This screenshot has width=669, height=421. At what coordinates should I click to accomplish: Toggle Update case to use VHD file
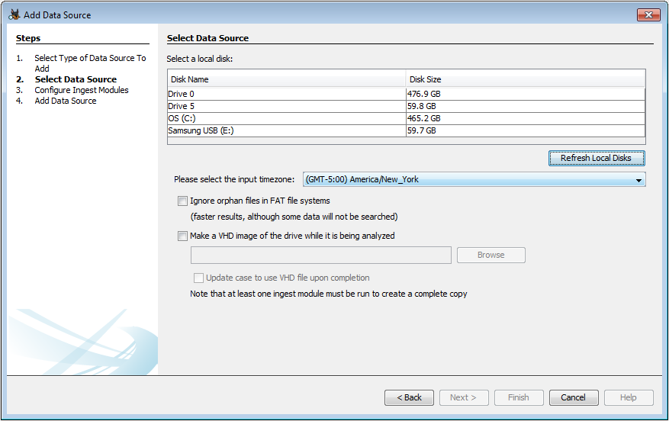click(198, 278)
